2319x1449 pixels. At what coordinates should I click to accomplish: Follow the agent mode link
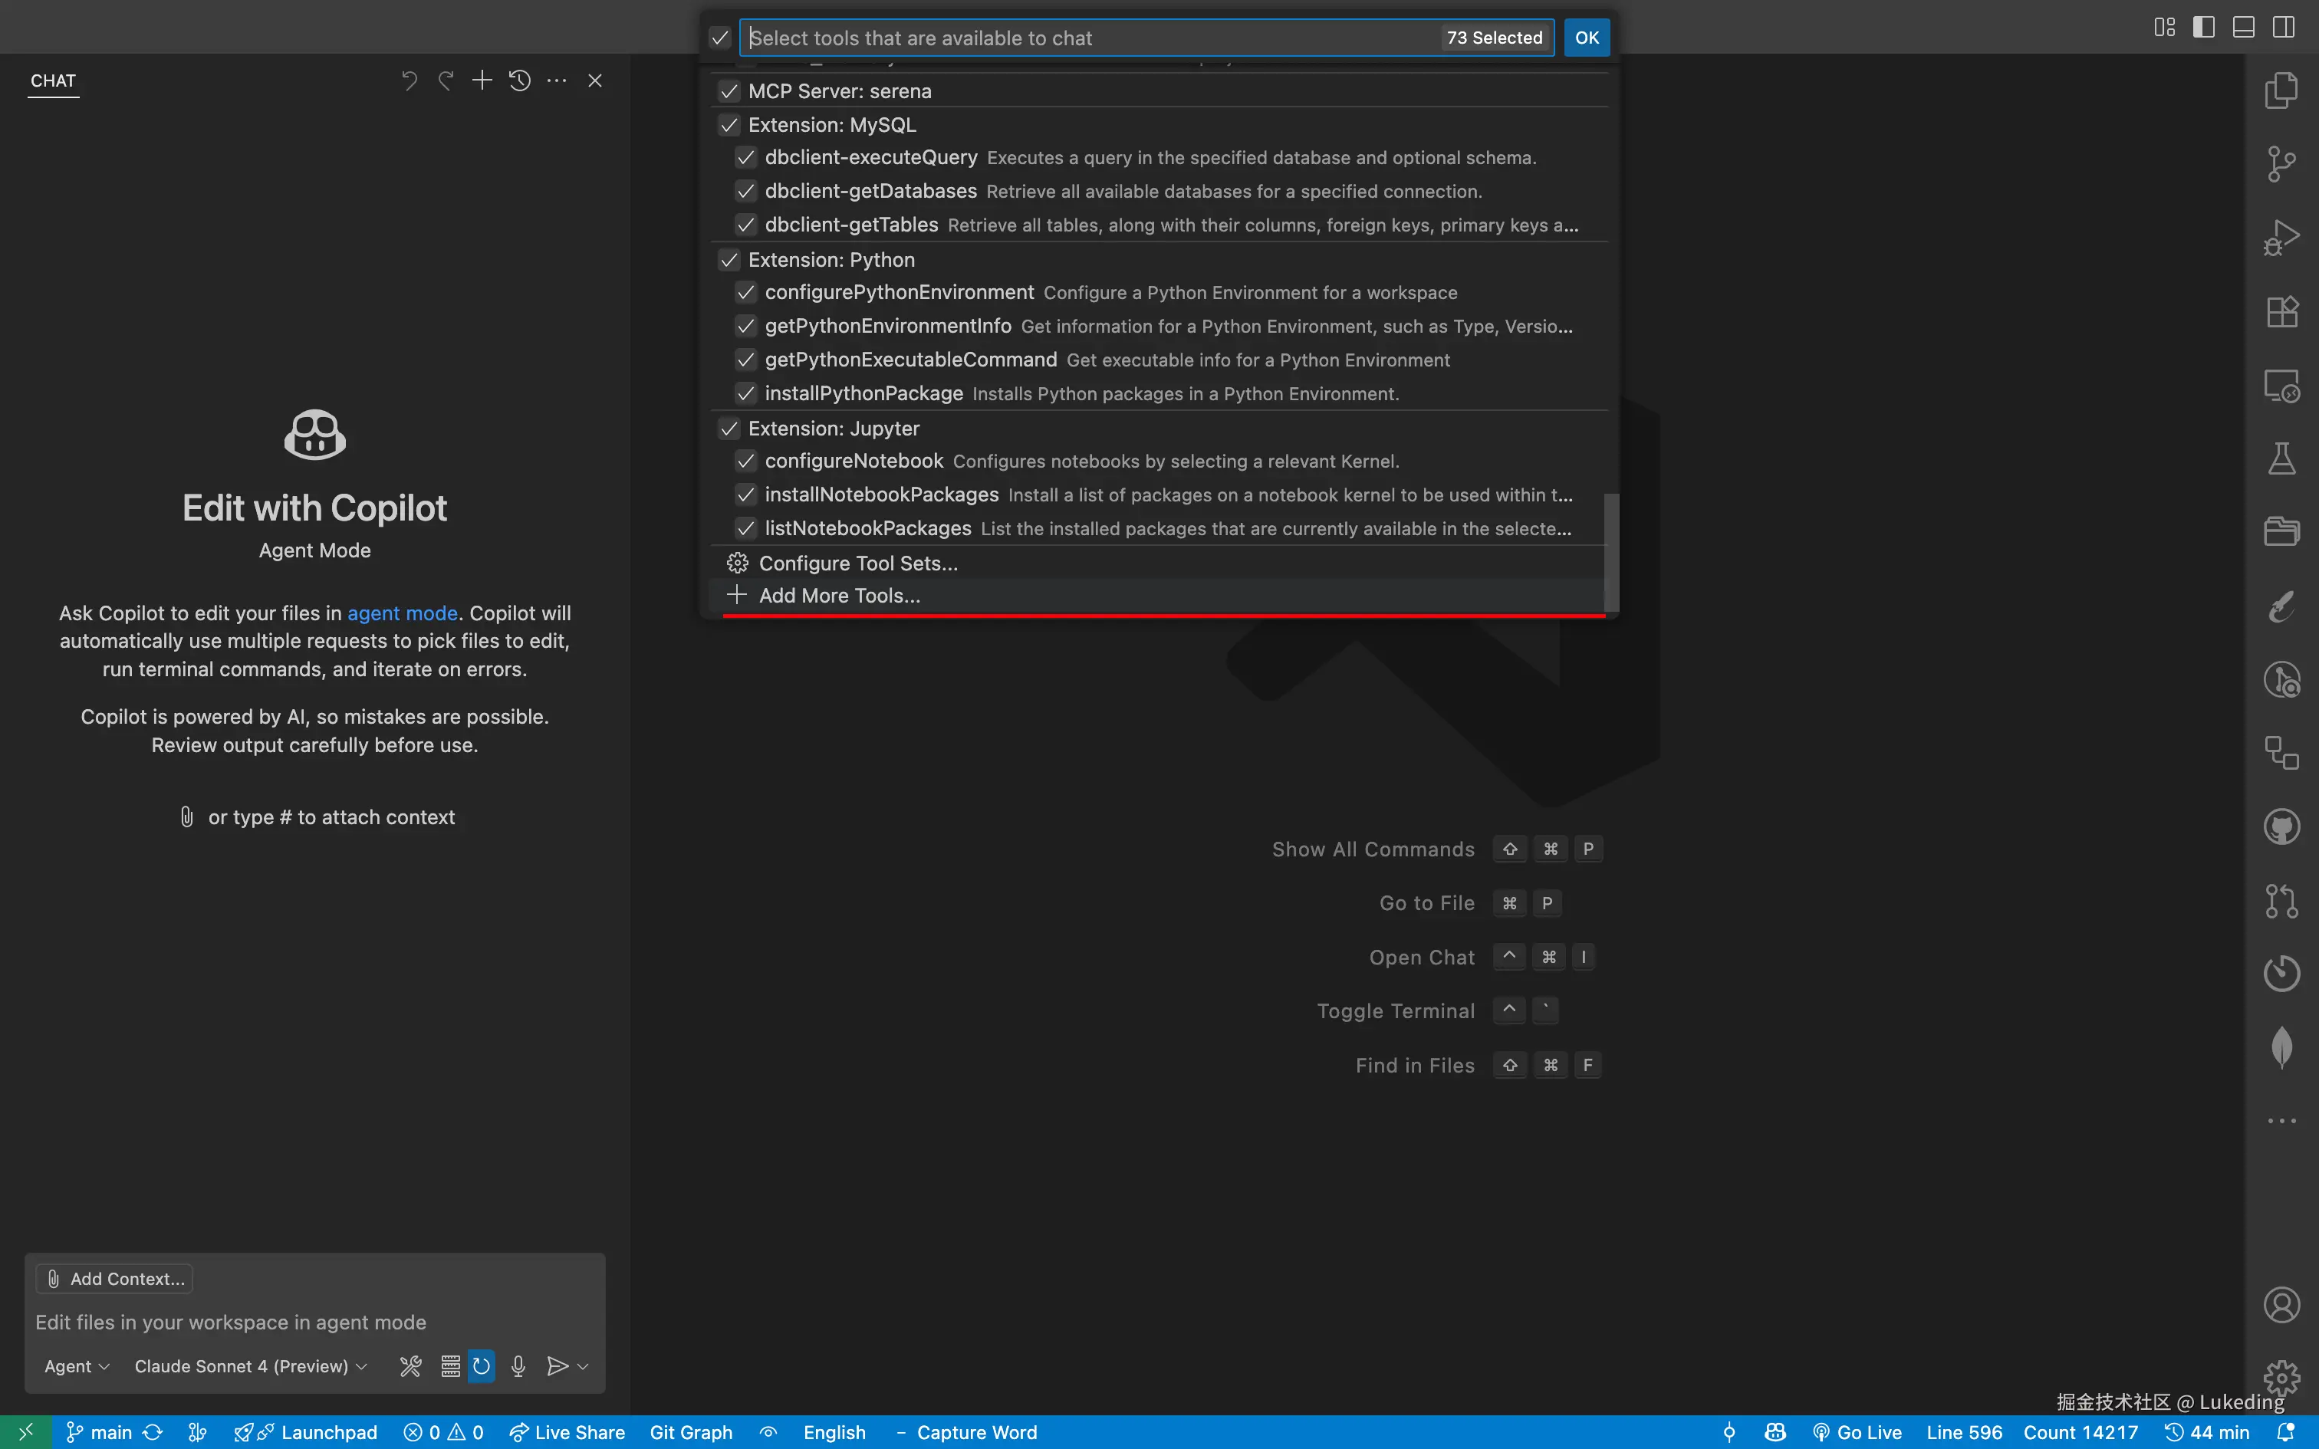[x=402, y=613]
